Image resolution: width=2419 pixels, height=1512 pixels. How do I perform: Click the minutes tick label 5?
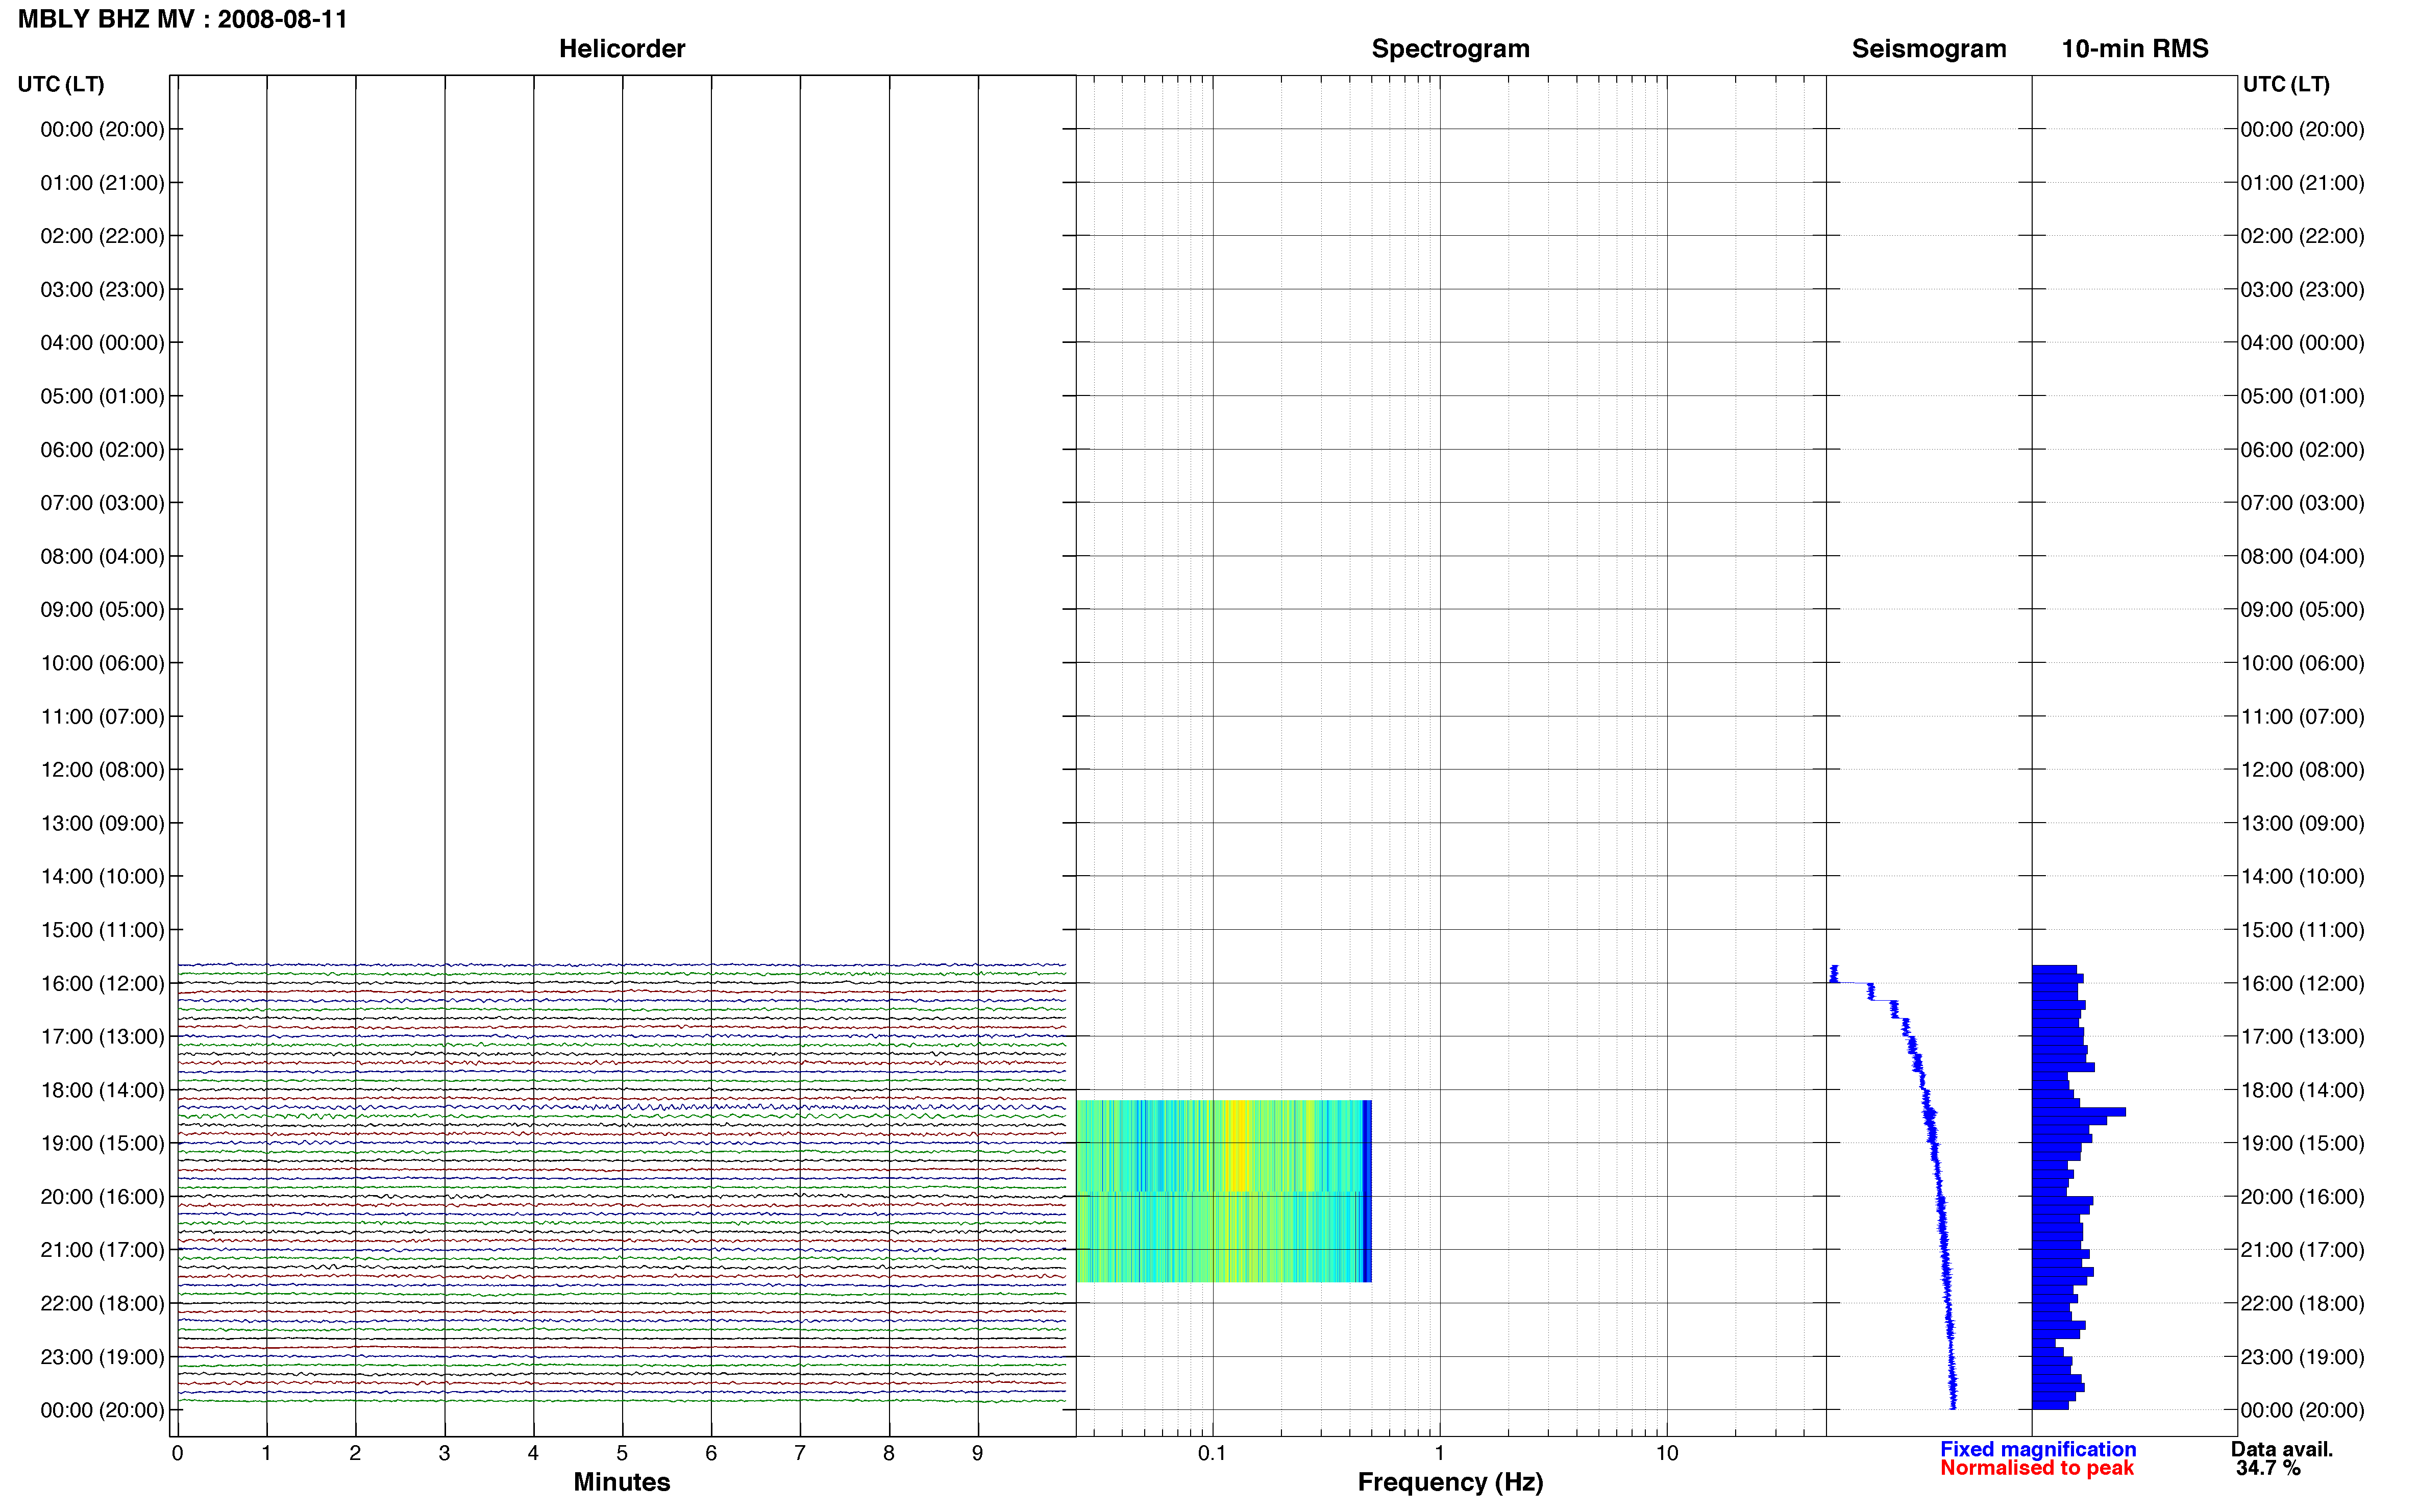pos(622,1453)
